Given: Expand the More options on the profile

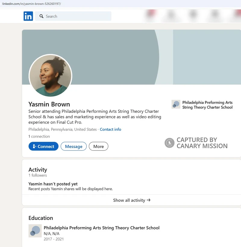Looking at the screenshot, I should tap(99, 146).
